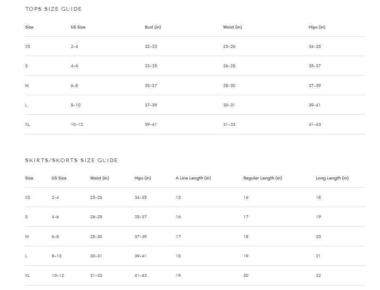Click the XL size label in tops table
The image size is (380, 290).
(x=27, y=125)
